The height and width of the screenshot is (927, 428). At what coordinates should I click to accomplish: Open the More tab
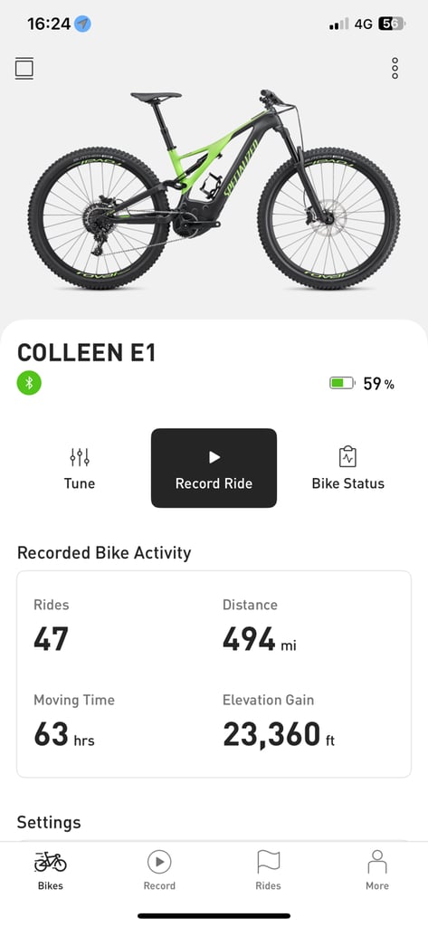pos(377,870)
